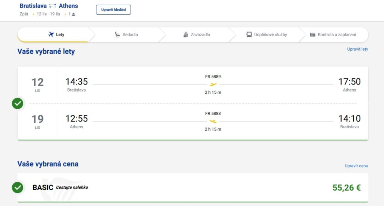384x206 pixels.
Task: Click the bus icon beside Doplňkové služby
Action: click(x=249, y=35)
